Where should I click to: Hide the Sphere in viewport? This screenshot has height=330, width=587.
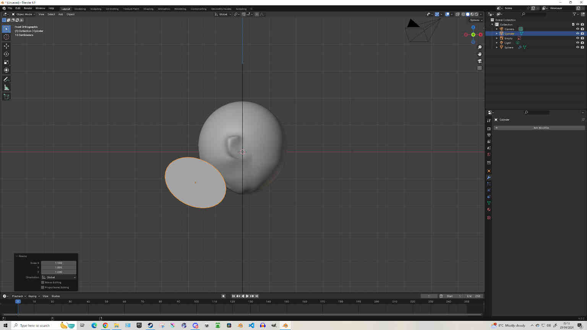pyautogui.click(x=577, y=47)
